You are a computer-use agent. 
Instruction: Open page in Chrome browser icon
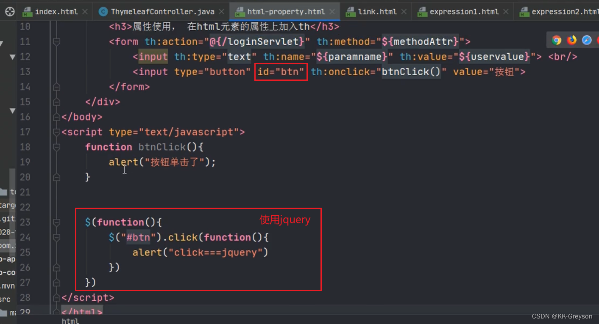(557, 40)
